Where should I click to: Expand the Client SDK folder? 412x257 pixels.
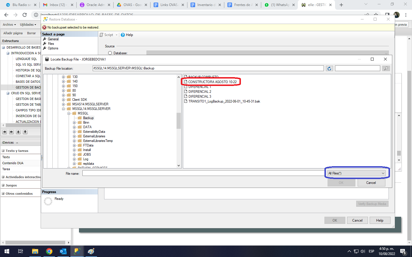[64, 100]
